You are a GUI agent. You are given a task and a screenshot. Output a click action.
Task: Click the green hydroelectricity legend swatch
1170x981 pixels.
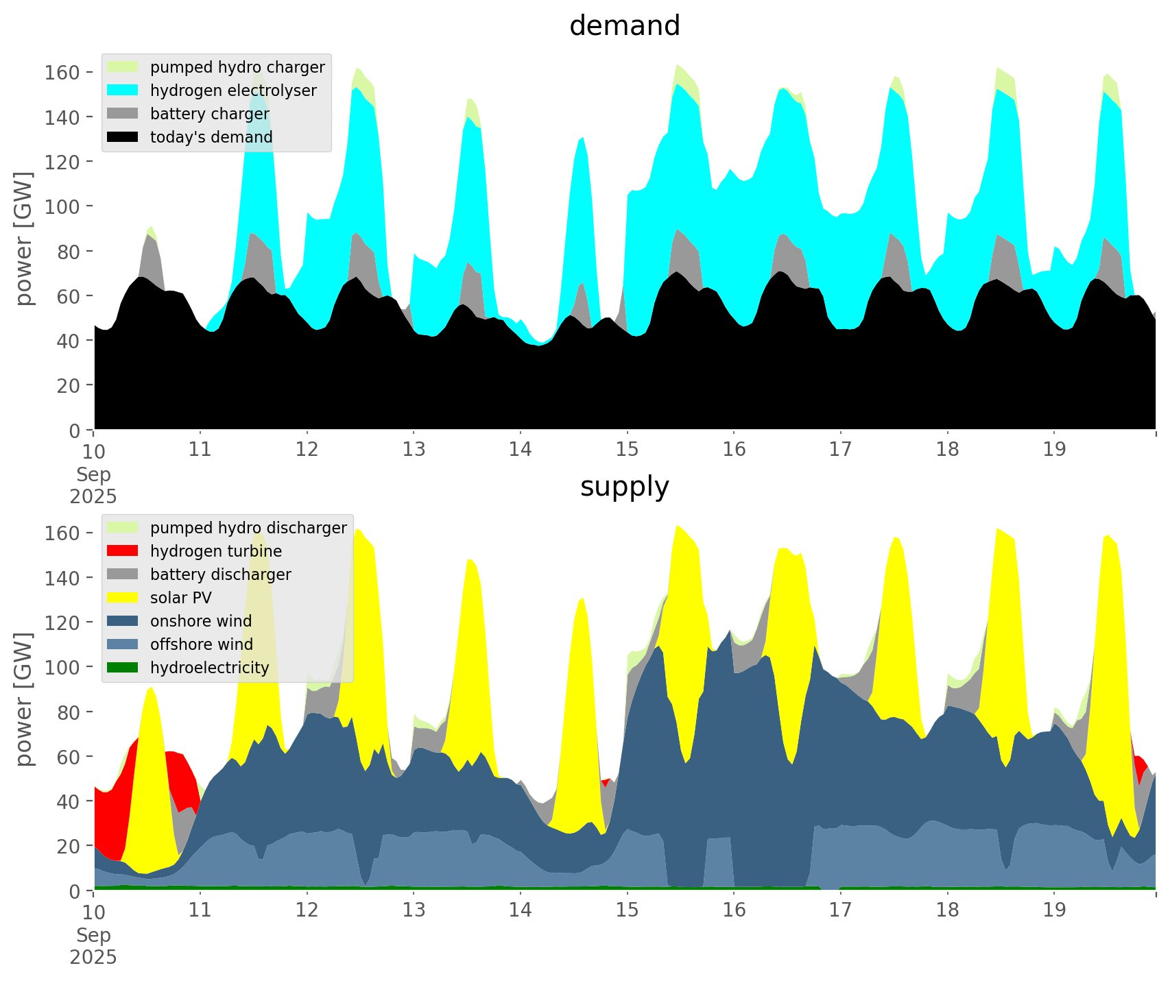pos(123,668)
